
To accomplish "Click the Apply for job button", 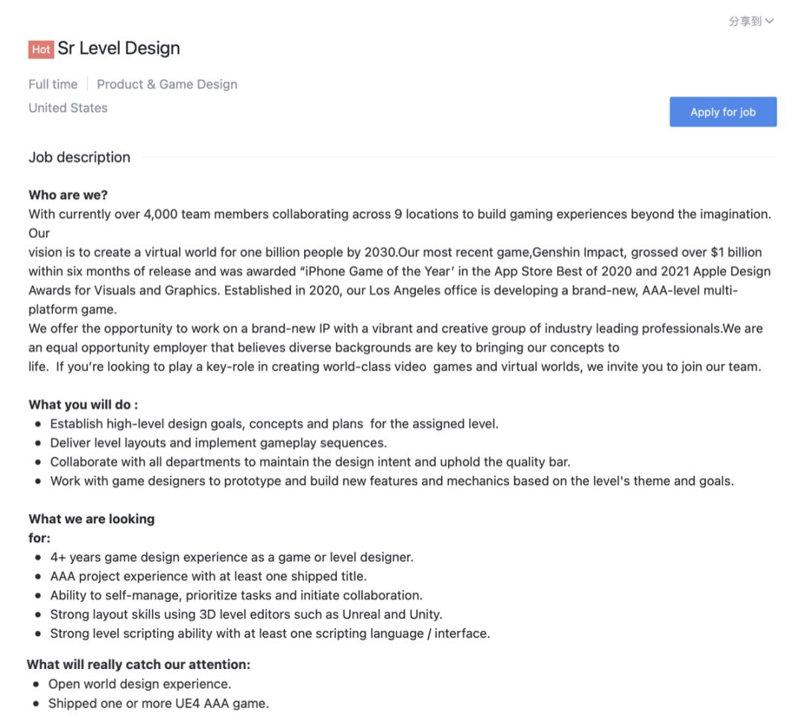I will [x=723, y=112].
